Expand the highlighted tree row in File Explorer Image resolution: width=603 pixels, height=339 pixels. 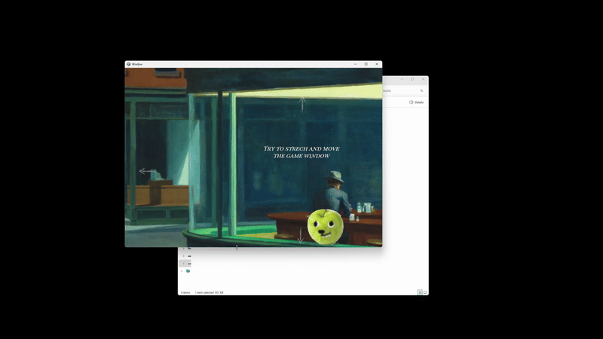[x=183, y=263]
